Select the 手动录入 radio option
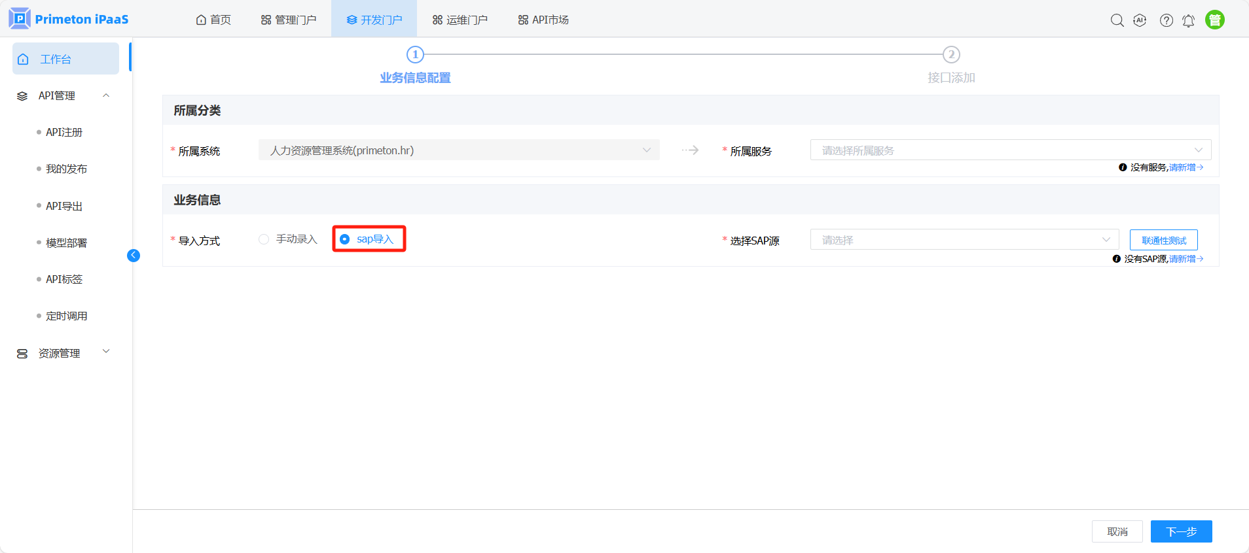 pyautogui.click(x=264, y=239)
